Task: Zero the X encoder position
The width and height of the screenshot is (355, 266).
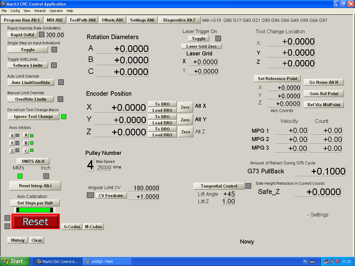Action: click(x=185, y=107)
